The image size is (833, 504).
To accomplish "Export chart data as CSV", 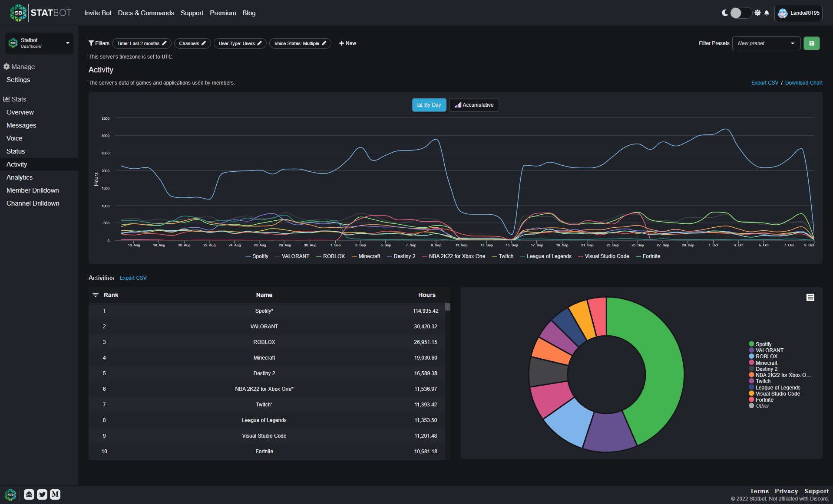I will 765,83.
